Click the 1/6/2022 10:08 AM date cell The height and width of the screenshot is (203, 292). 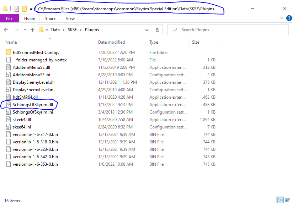click(x=116, y=164)
